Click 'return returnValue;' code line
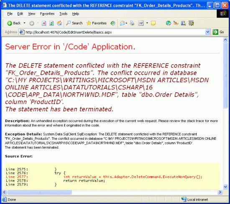 84,180
